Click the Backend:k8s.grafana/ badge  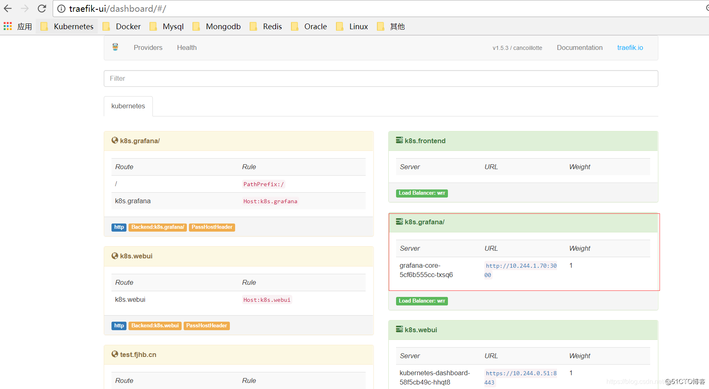pos(158,227)
